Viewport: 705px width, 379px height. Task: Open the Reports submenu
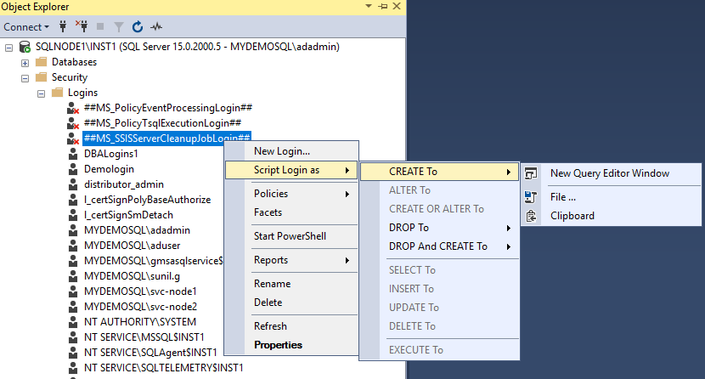pyautogui.click(x=291, y=260)
